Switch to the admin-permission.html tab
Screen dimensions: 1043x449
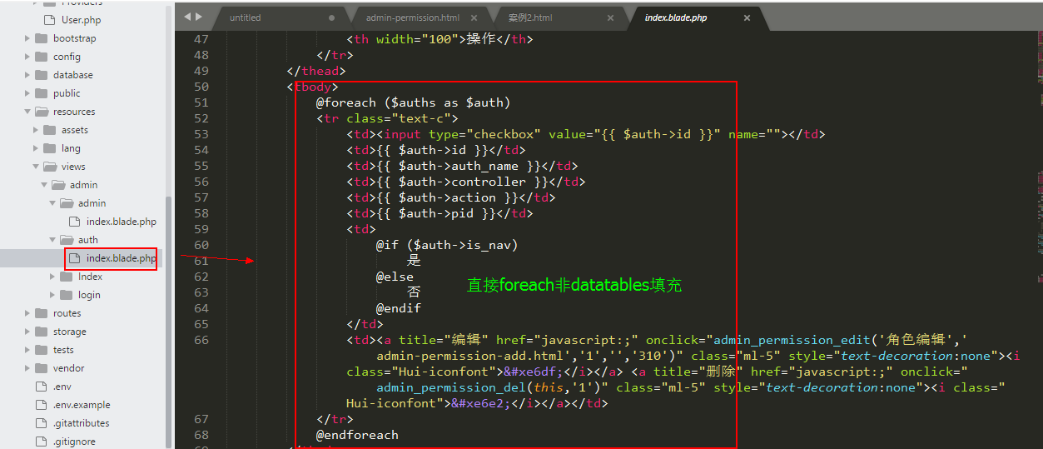click(412, 17)
